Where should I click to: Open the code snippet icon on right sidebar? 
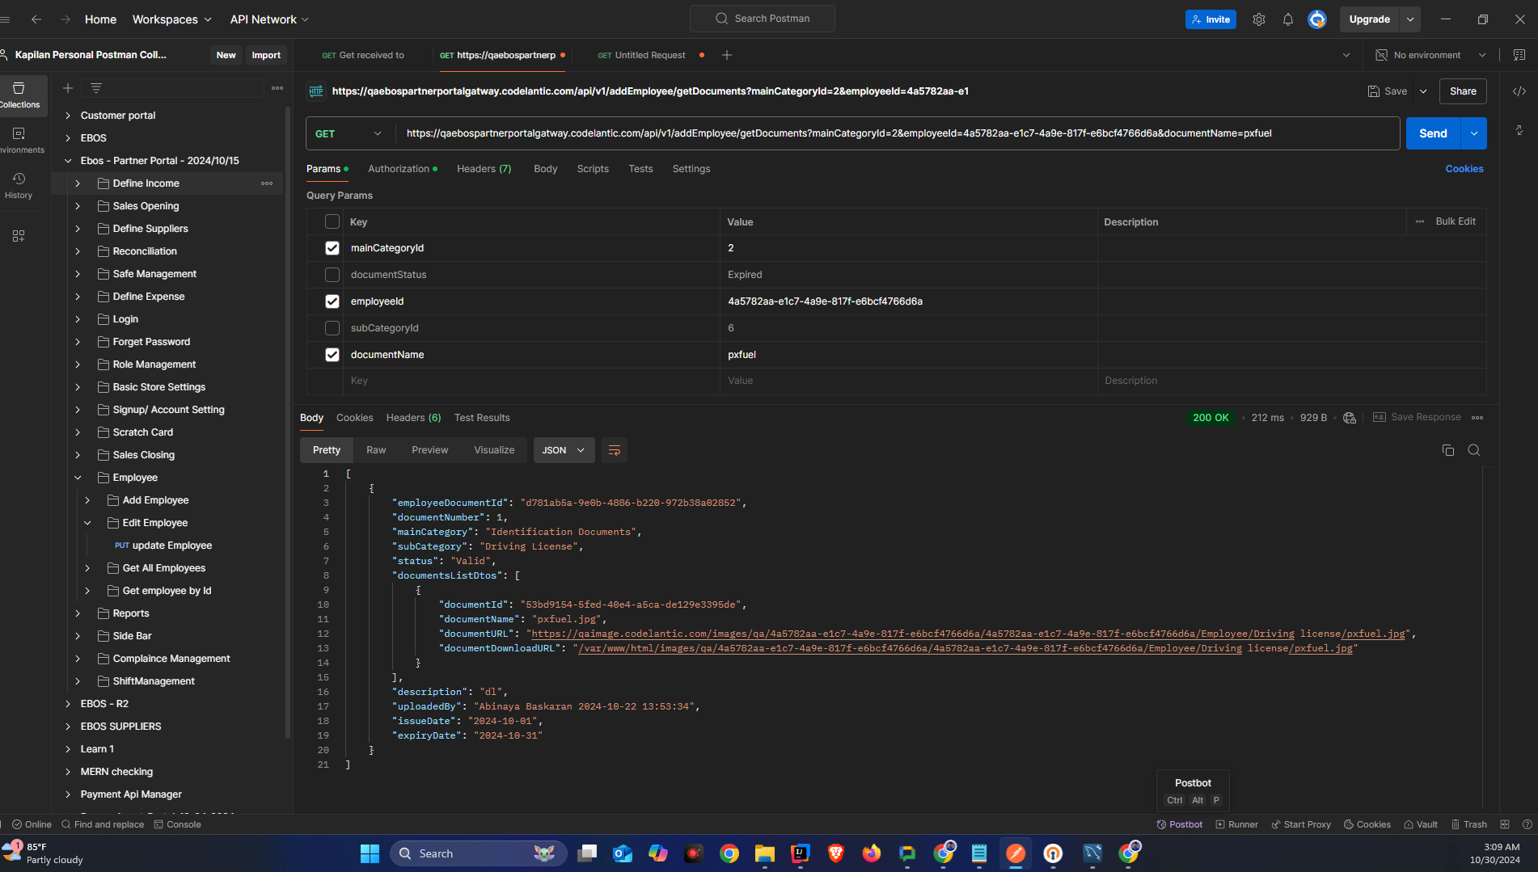coord(1519,91)
